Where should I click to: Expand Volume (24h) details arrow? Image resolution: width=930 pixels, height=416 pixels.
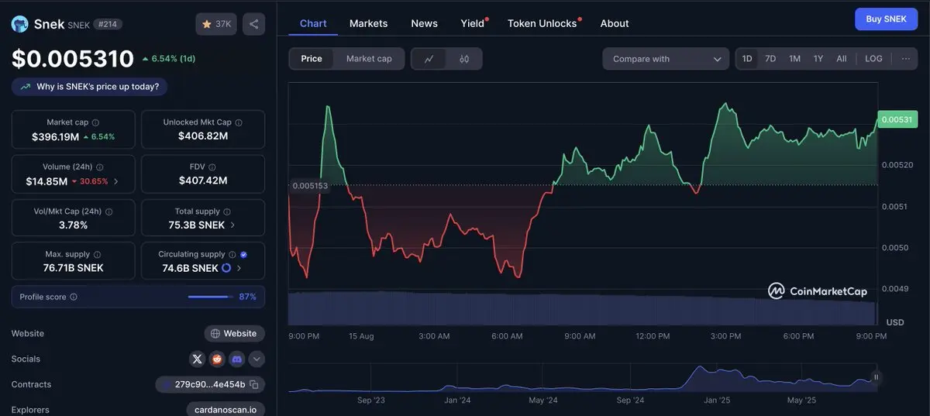click(x=116, y=181)
